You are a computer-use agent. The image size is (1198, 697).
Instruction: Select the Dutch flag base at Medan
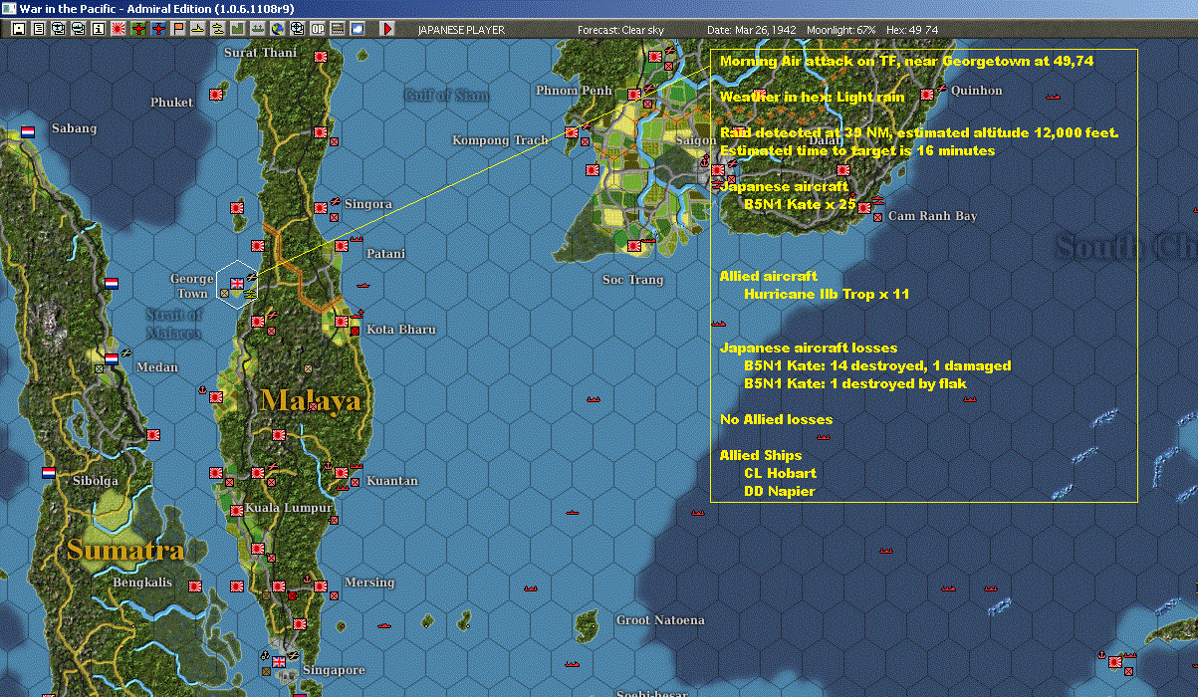pos(112,358)
